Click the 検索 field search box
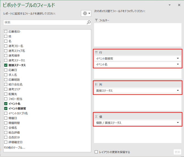The image size is (184, 157). (x=45, y=22)
